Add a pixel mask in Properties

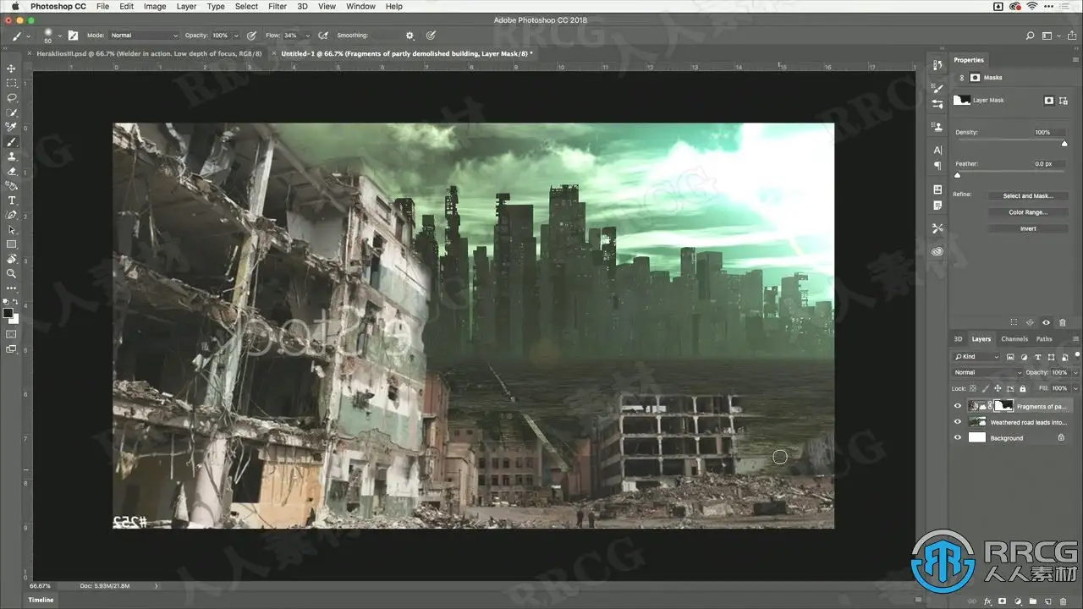[x=1049, y=100]
